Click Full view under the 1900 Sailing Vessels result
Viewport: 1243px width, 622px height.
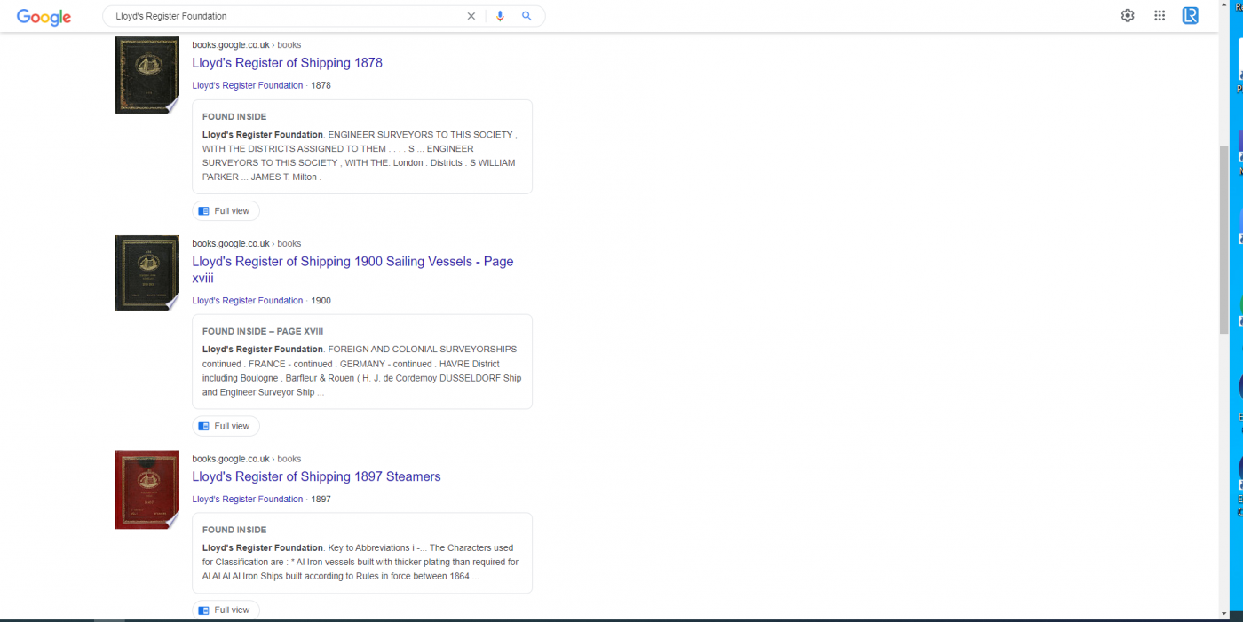pos(226,427)
